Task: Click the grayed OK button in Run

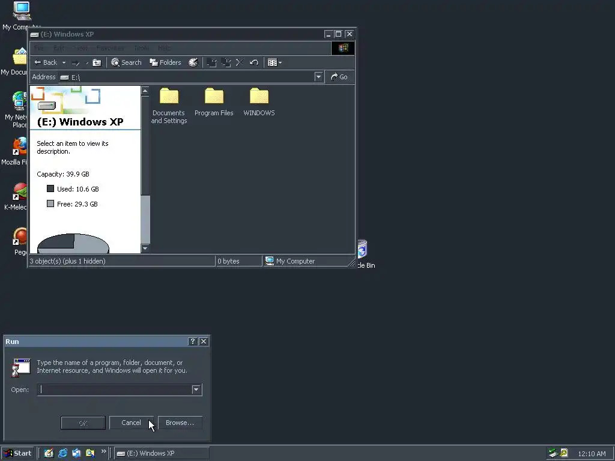Action: click(x=83, y=423)
